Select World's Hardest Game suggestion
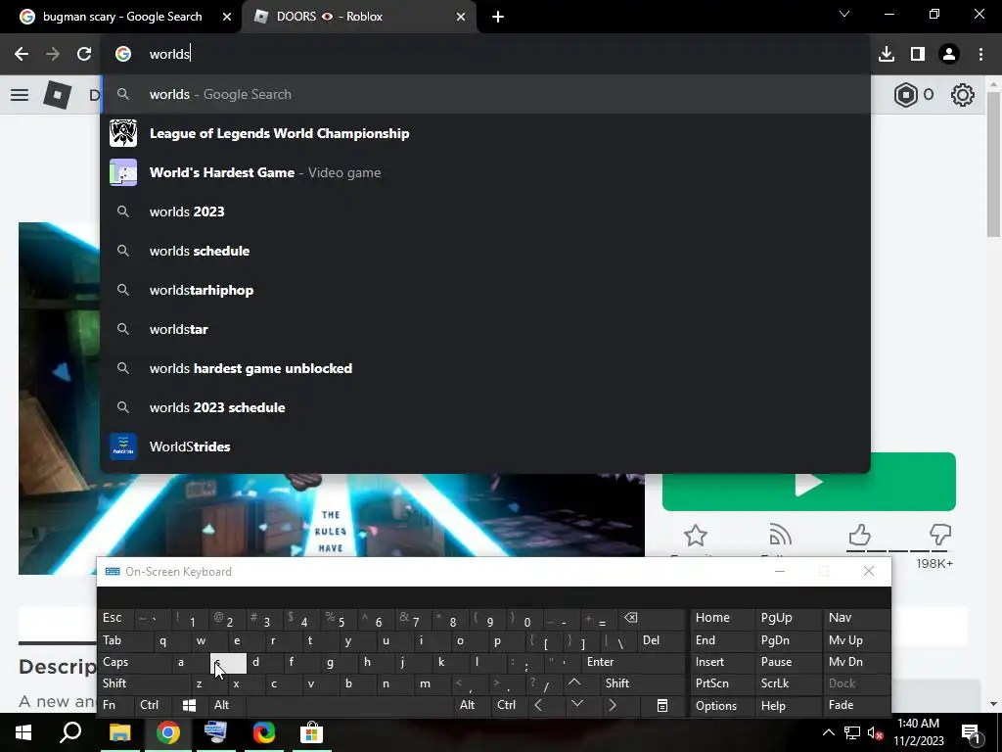The width and height of the screenshot is (1002, 752). [x=485, y=172]
